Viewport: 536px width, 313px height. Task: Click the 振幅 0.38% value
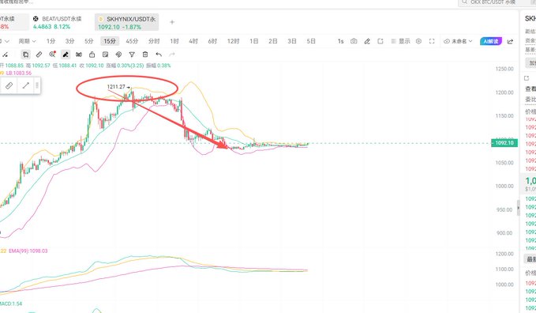[x=159, y=66]
